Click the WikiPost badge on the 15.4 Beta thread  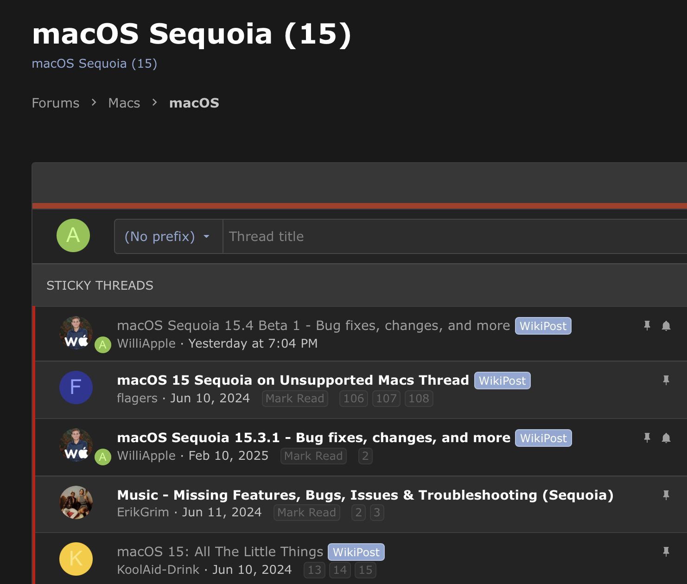tap(543, 326)
